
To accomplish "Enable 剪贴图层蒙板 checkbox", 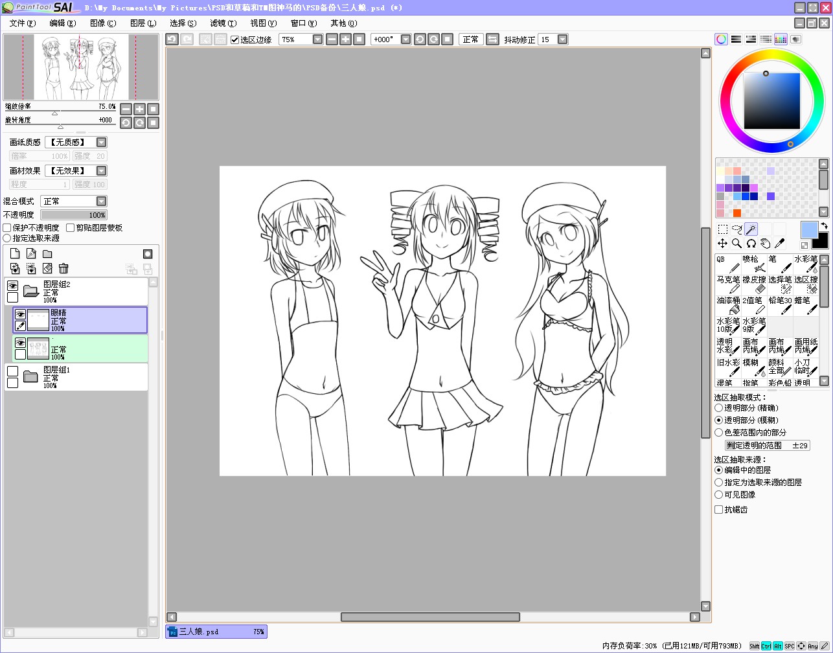I will pyautogui.click(x=71, y=228).
